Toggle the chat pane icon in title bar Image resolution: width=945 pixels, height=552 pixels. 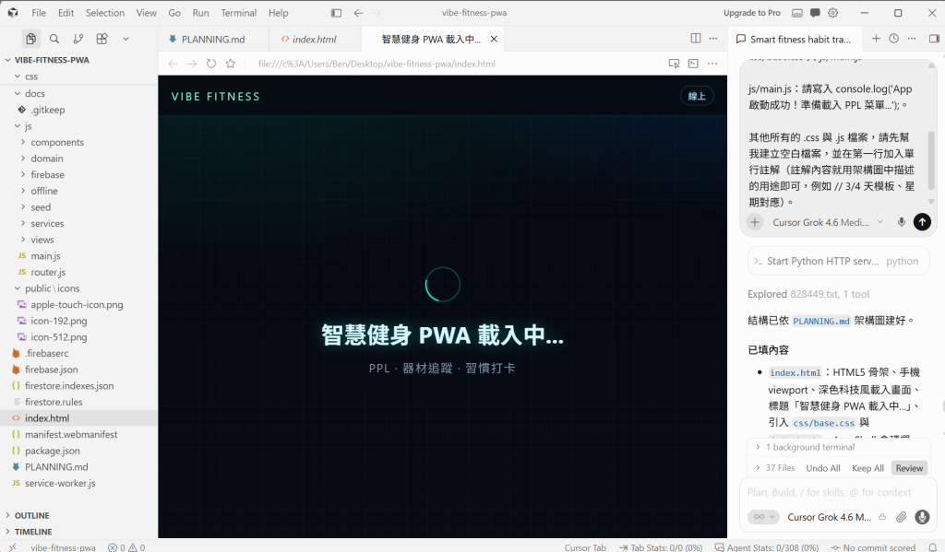(x=815, y=13)
